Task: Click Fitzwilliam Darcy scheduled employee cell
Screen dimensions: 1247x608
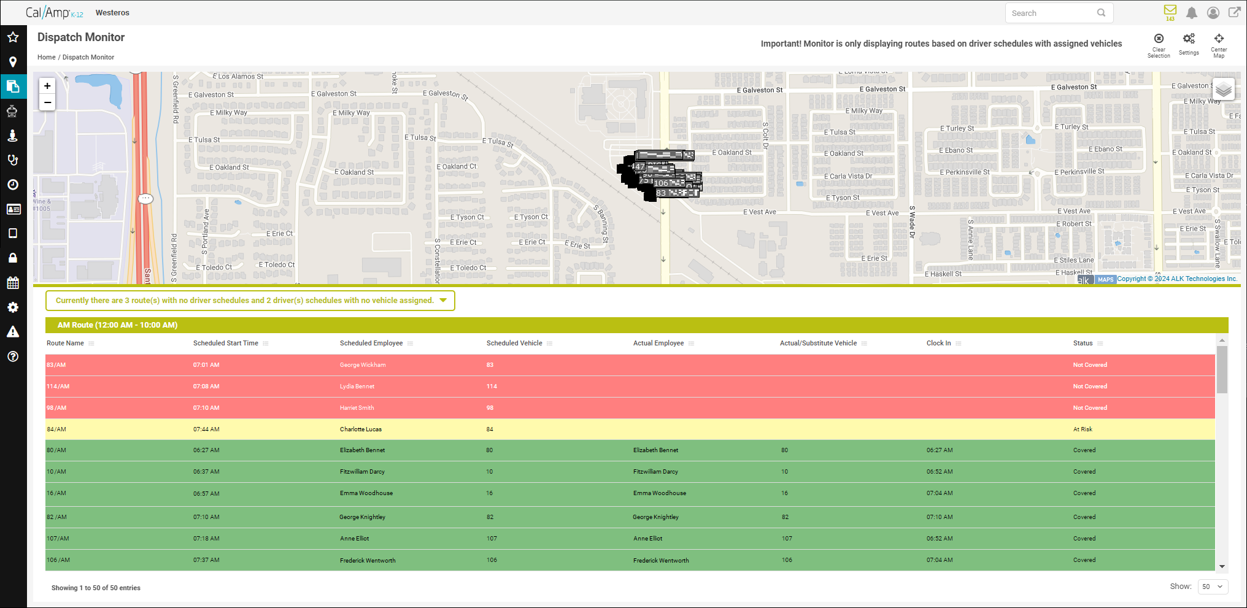Action: (362, 472)
